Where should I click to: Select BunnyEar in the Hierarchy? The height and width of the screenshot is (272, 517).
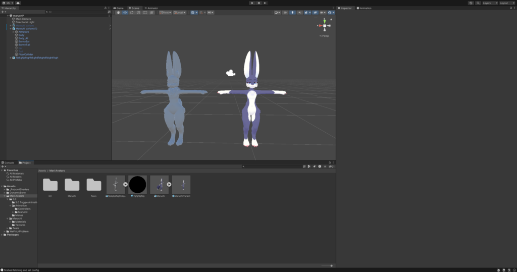(x=24, y=41)
